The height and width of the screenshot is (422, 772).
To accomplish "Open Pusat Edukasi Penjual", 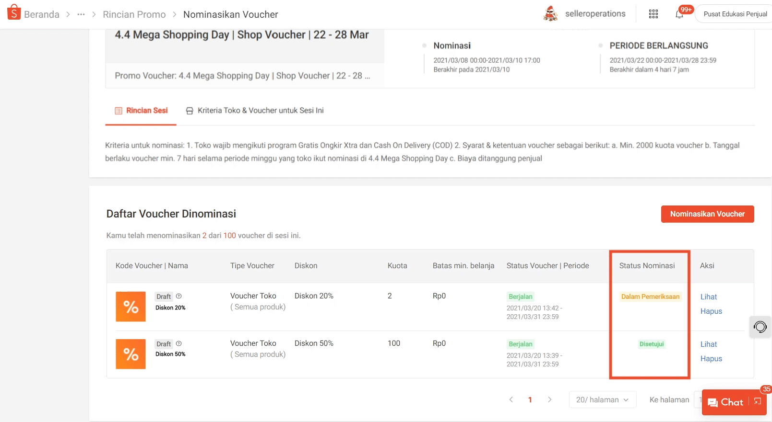I will tap(735, 14).
